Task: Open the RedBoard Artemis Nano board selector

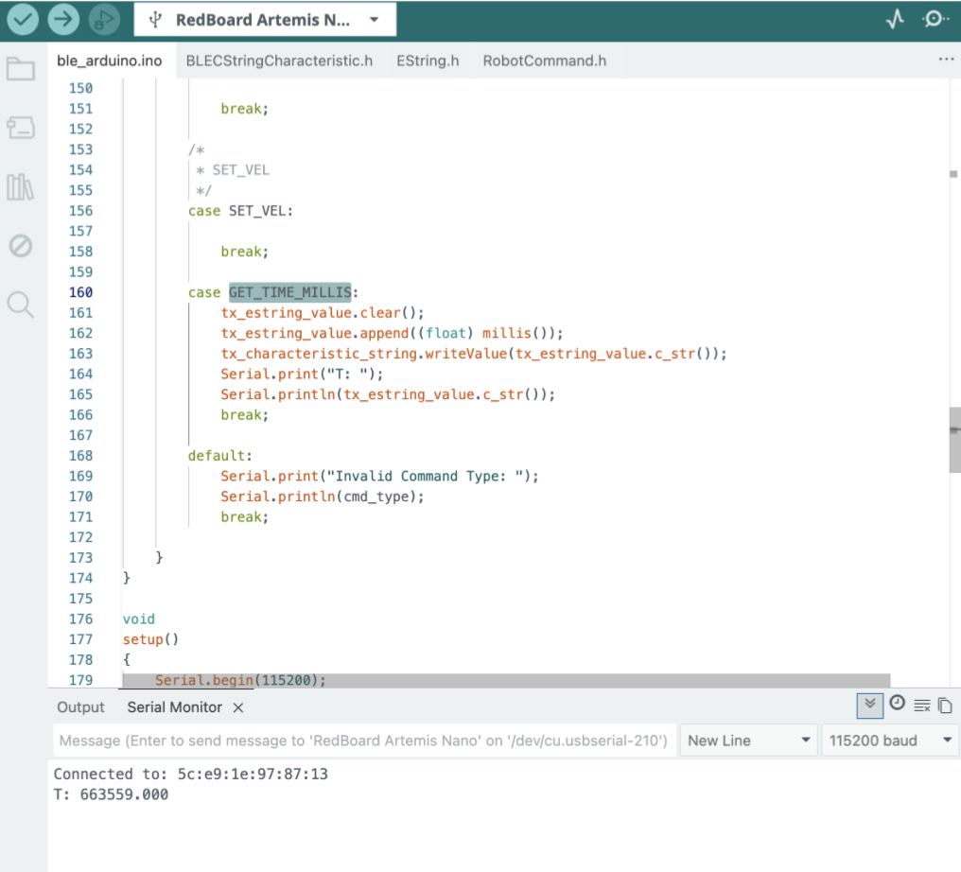Action: coord(265,20)
